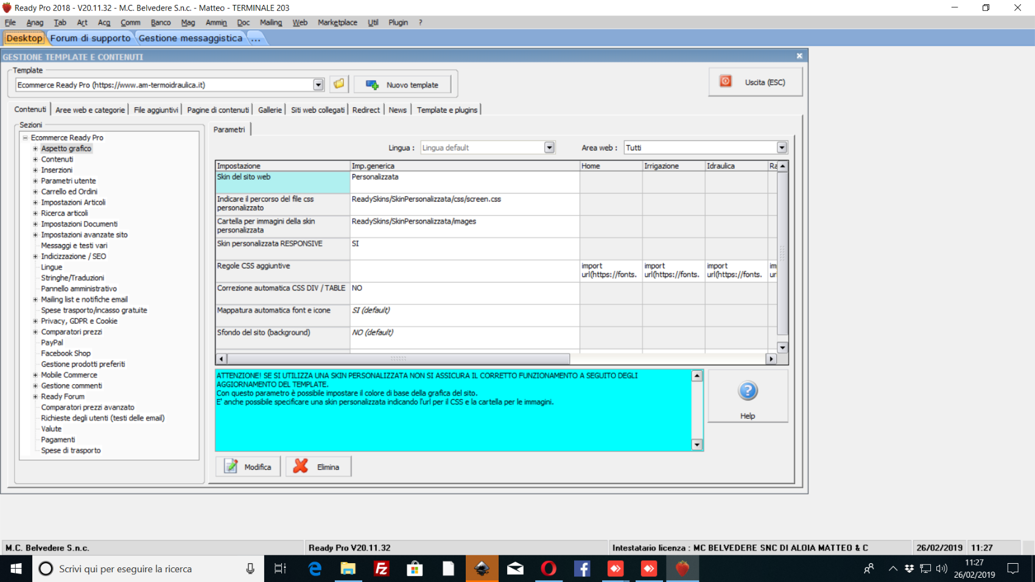This screenshot has height=582, width=1035.
Task: Click the Windows search input field
Action: click(148, 569)
